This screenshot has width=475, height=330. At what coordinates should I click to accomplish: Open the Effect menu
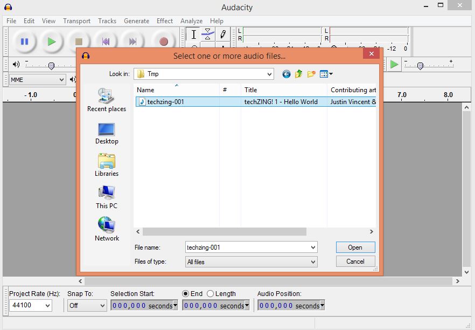click(164, 21)
